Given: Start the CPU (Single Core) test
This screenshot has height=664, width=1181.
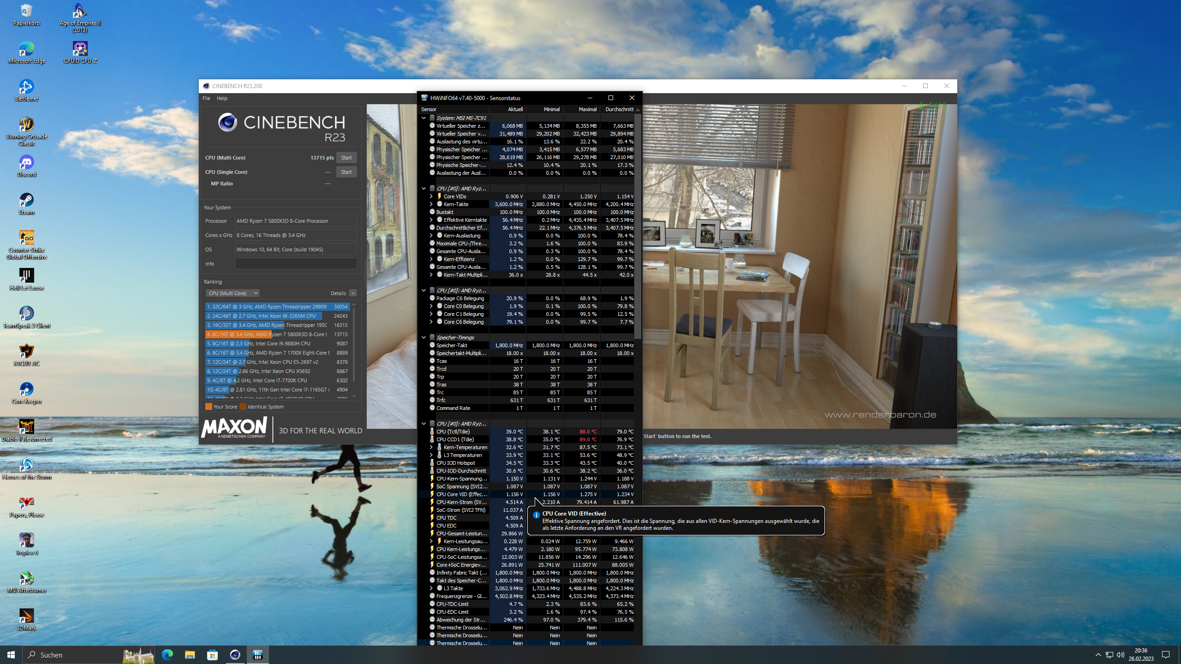Looking at the screenshot, I should pos(346,172).
